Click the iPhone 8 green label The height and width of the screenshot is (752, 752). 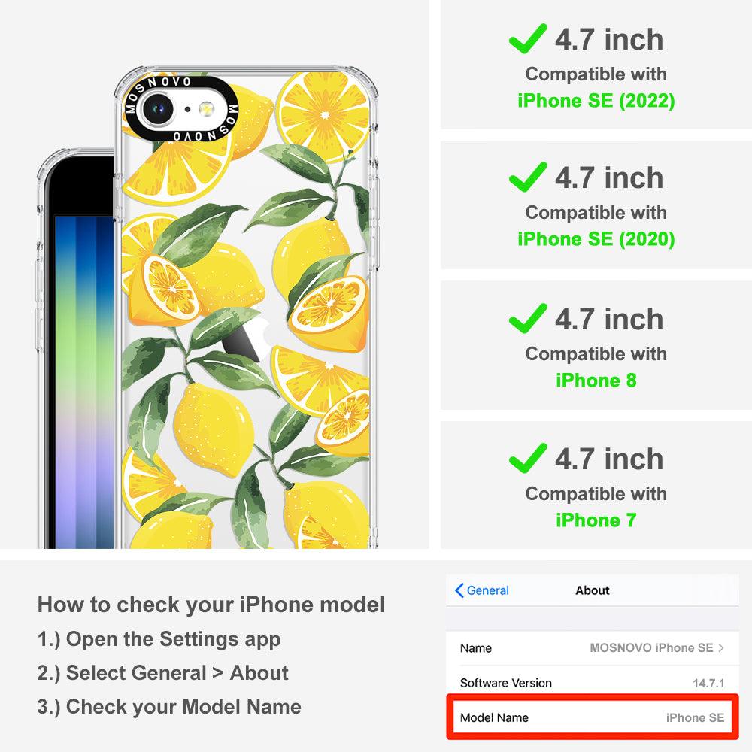(x=596, y=381)
